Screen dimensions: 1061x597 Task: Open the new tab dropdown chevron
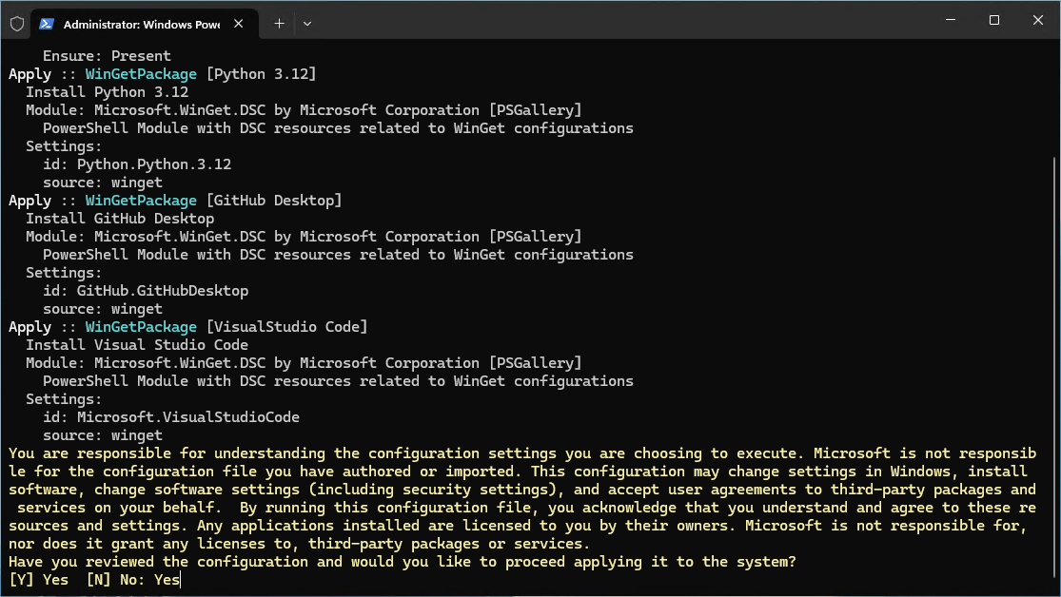(x=307, y=24)
